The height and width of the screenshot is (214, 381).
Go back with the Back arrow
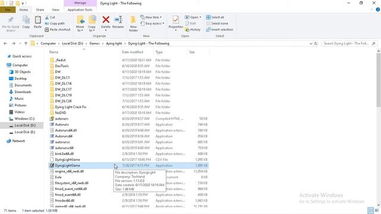click(5, 43)
